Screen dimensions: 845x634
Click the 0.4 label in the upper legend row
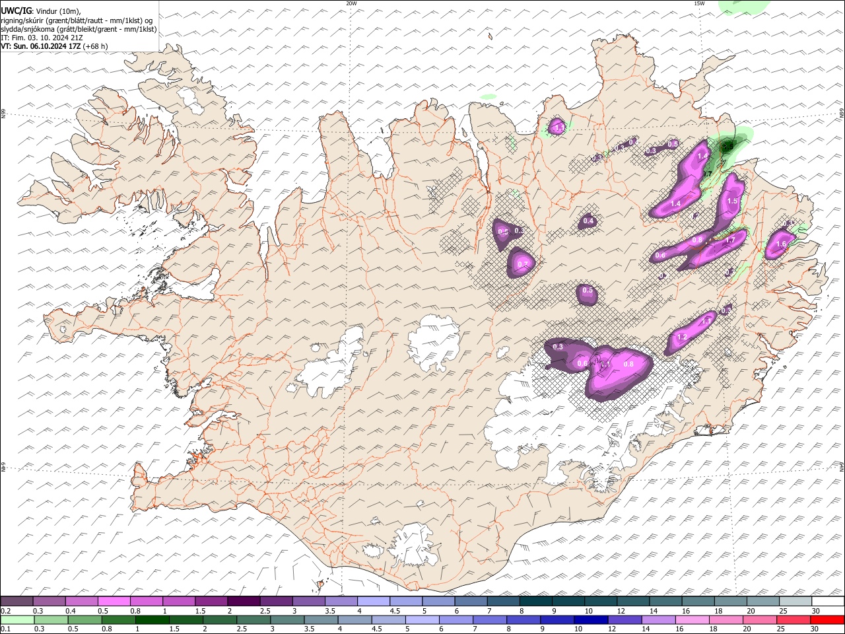click(x=71, y=611)
